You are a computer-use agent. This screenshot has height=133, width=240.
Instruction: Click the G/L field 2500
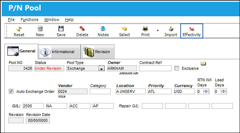(33, 106)
